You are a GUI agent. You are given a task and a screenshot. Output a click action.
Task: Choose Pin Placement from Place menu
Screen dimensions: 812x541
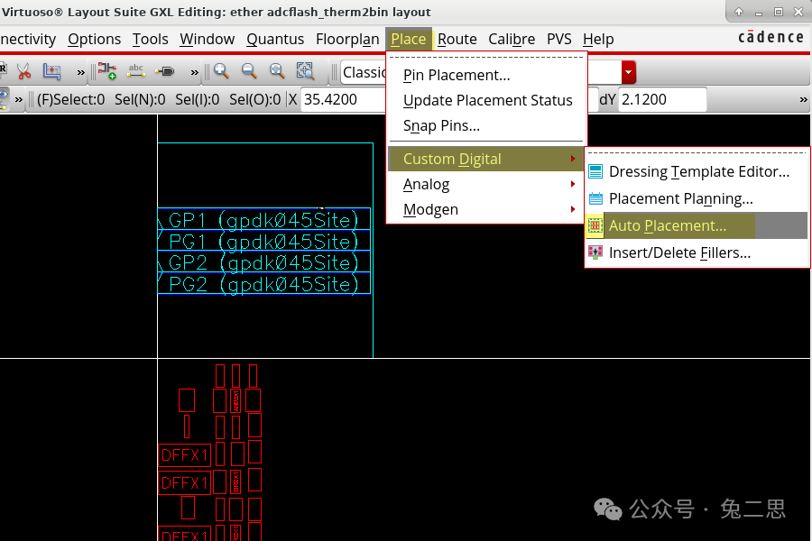coord(457,75)
